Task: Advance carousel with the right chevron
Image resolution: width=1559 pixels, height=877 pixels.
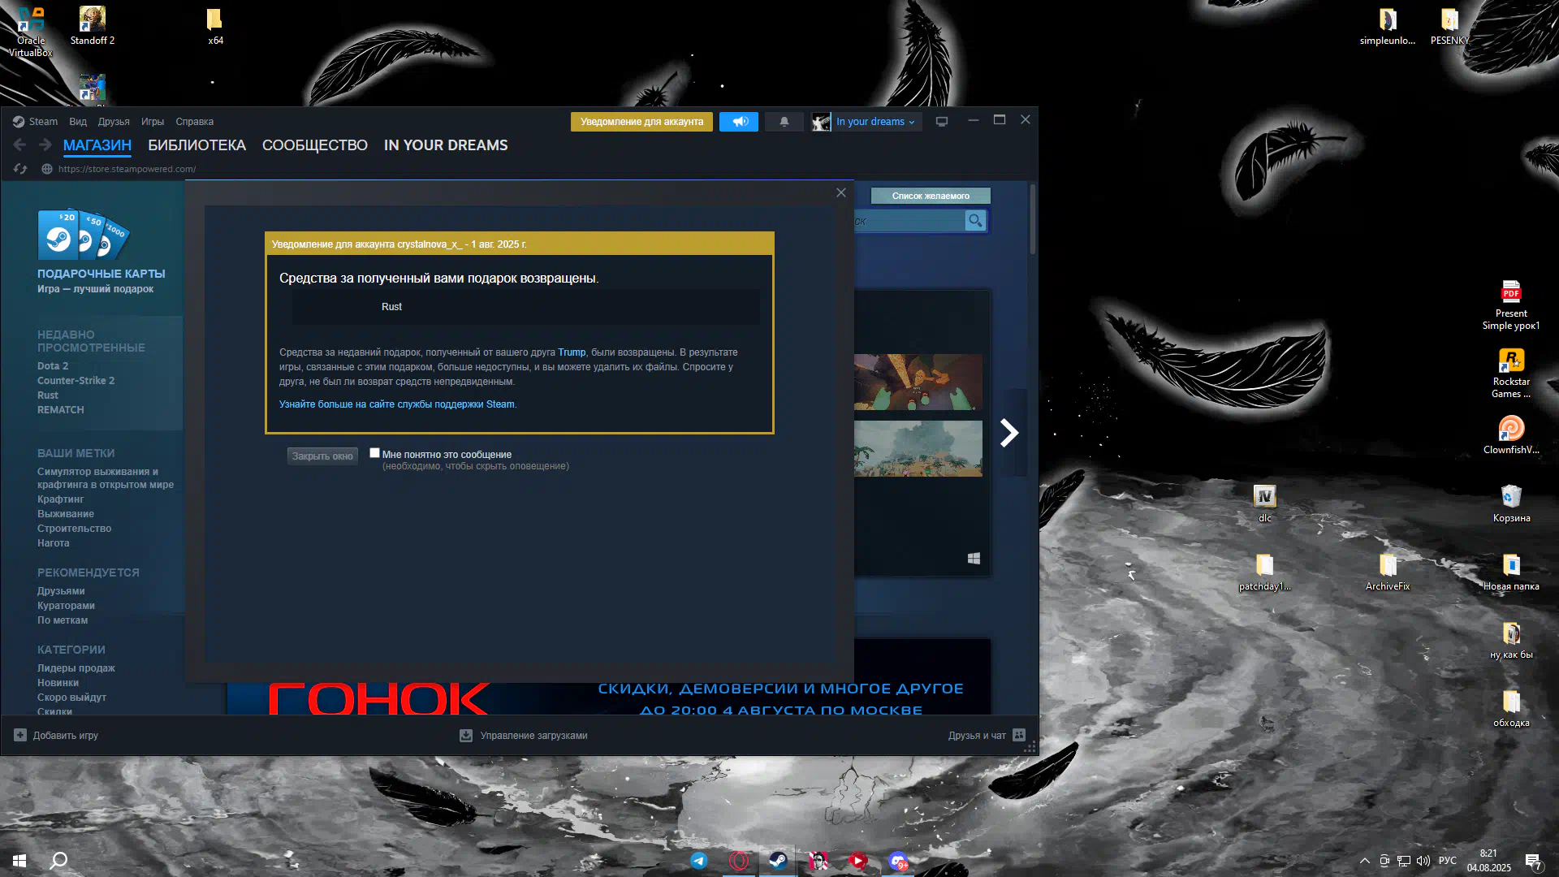Action: coord(1008,433)
